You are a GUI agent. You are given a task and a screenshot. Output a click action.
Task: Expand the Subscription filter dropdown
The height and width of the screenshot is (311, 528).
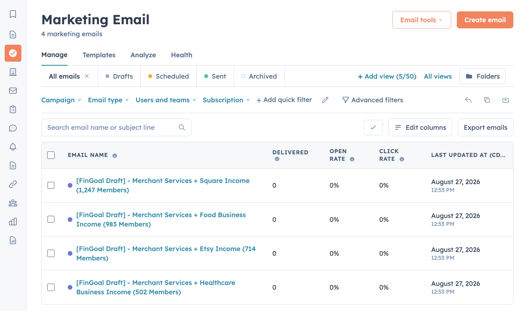[x=226, y=100]
